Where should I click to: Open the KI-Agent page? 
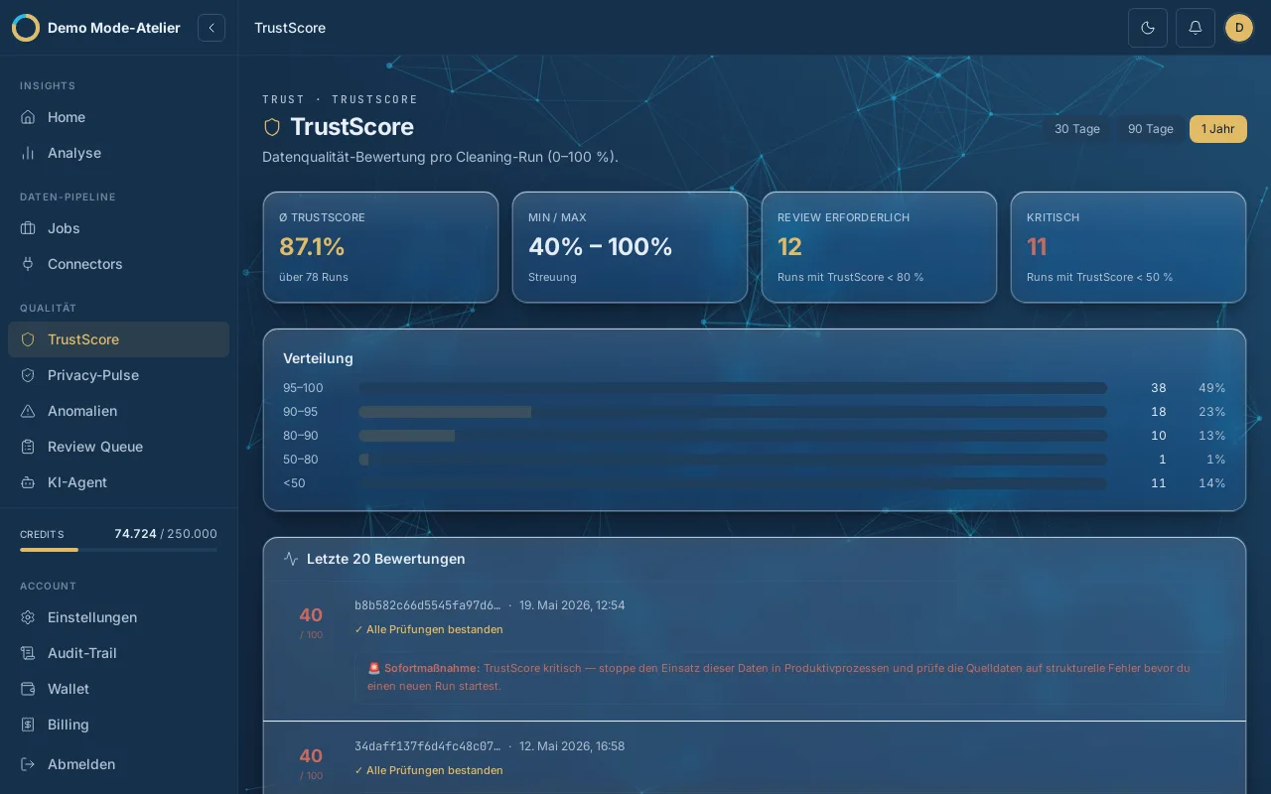[x=118, y=482]
